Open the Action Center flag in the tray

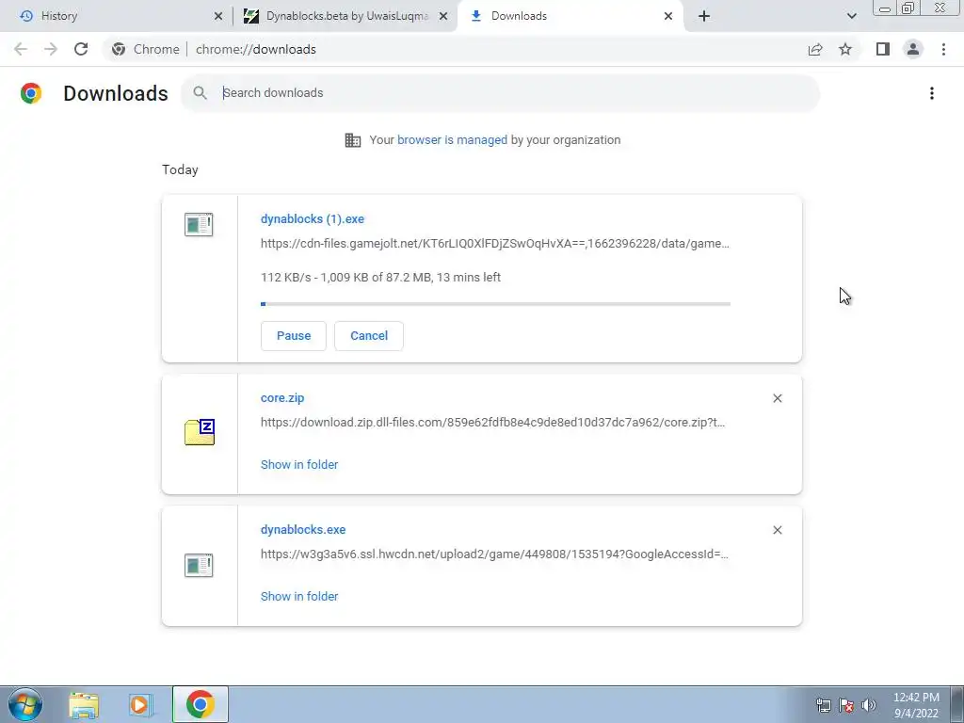[x=846, y=705]
